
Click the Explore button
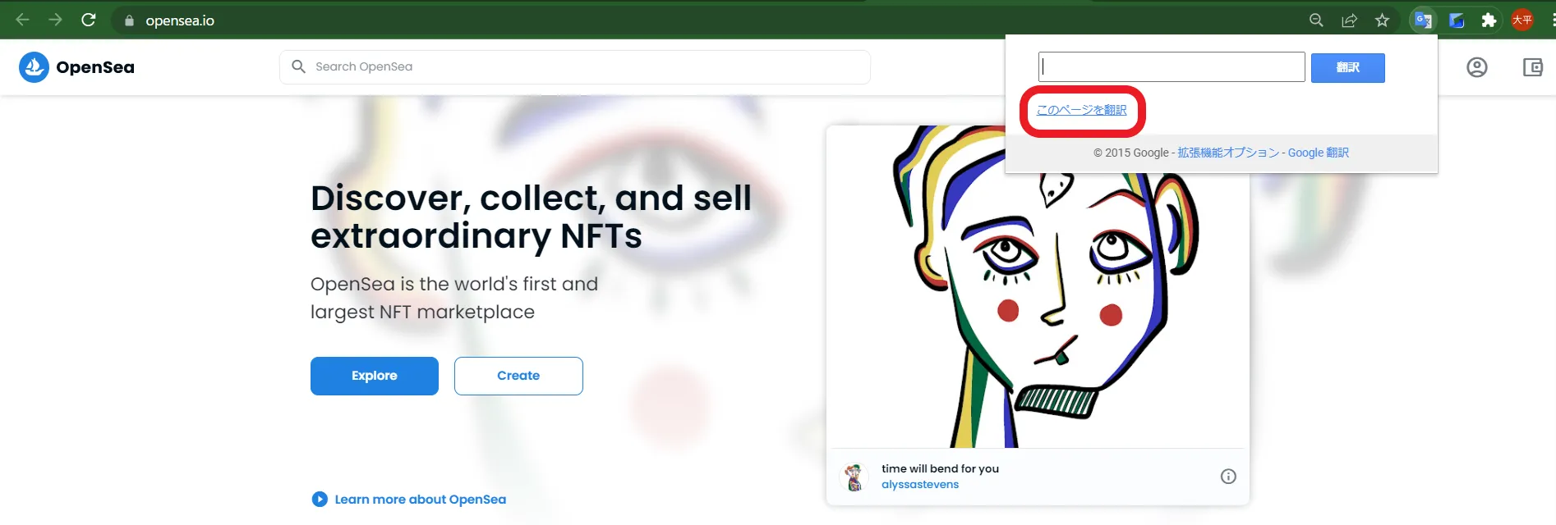coord(375,376)
